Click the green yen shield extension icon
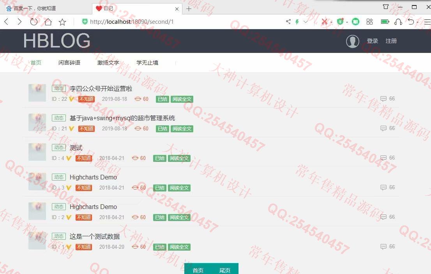 tap(340, 22)
